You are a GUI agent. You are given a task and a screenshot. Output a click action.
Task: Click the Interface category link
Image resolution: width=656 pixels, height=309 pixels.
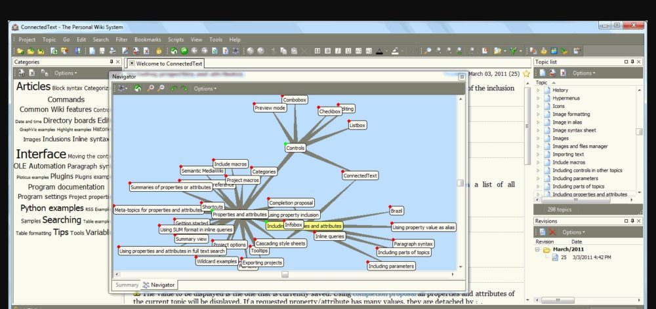click(x=41, y=154)
